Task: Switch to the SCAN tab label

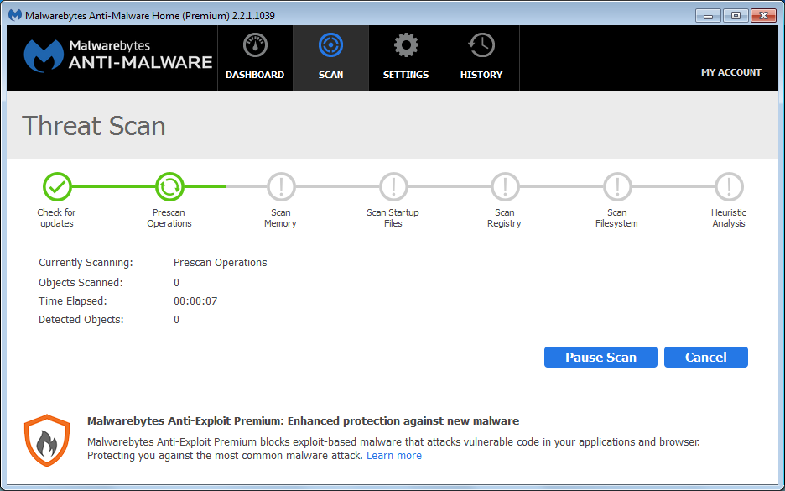Action: 331,75
